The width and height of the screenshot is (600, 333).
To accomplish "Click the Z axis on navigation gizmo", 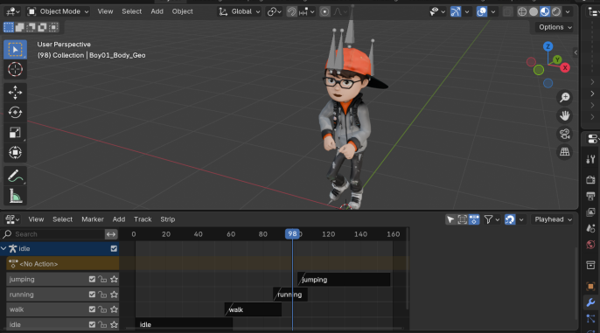I will point(548,46).
